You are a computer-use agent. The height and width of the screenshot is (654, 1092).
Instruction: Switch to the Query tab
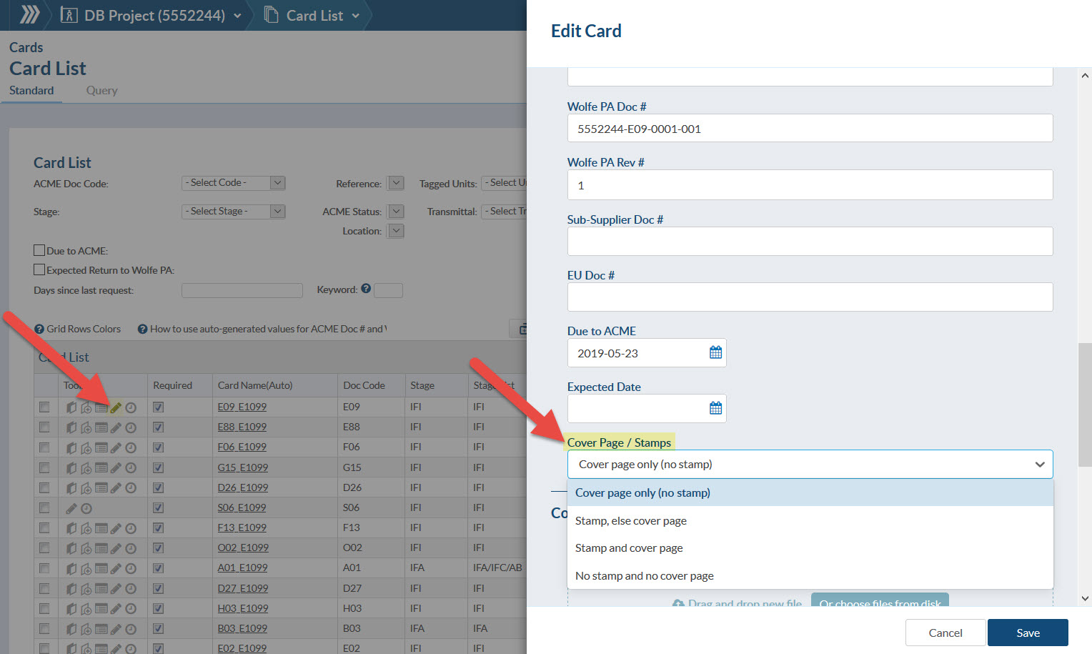tap(101, 90)
